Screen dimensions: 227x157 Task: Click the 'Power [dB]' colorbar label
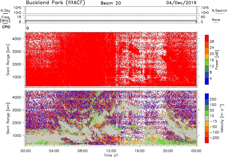(217, 60)
